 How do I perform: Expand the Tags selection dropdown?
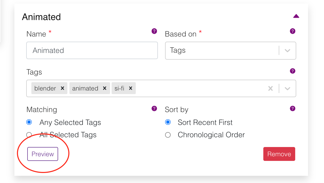tap(287, 88)
